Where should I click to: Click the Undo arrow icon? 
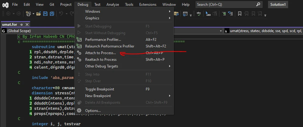(x=61, y=14)
